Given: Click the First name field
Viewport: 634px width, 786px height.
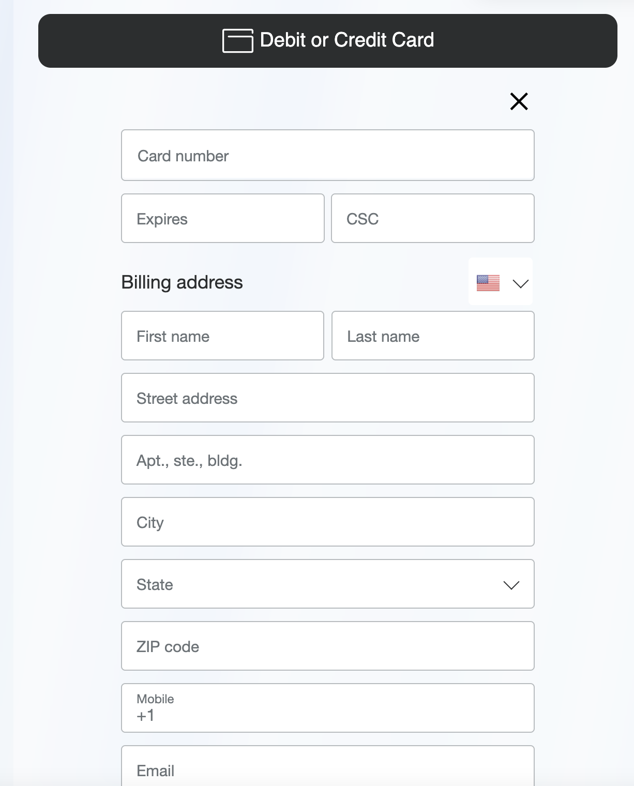Looking at the screenshot, I should point(223,336).
